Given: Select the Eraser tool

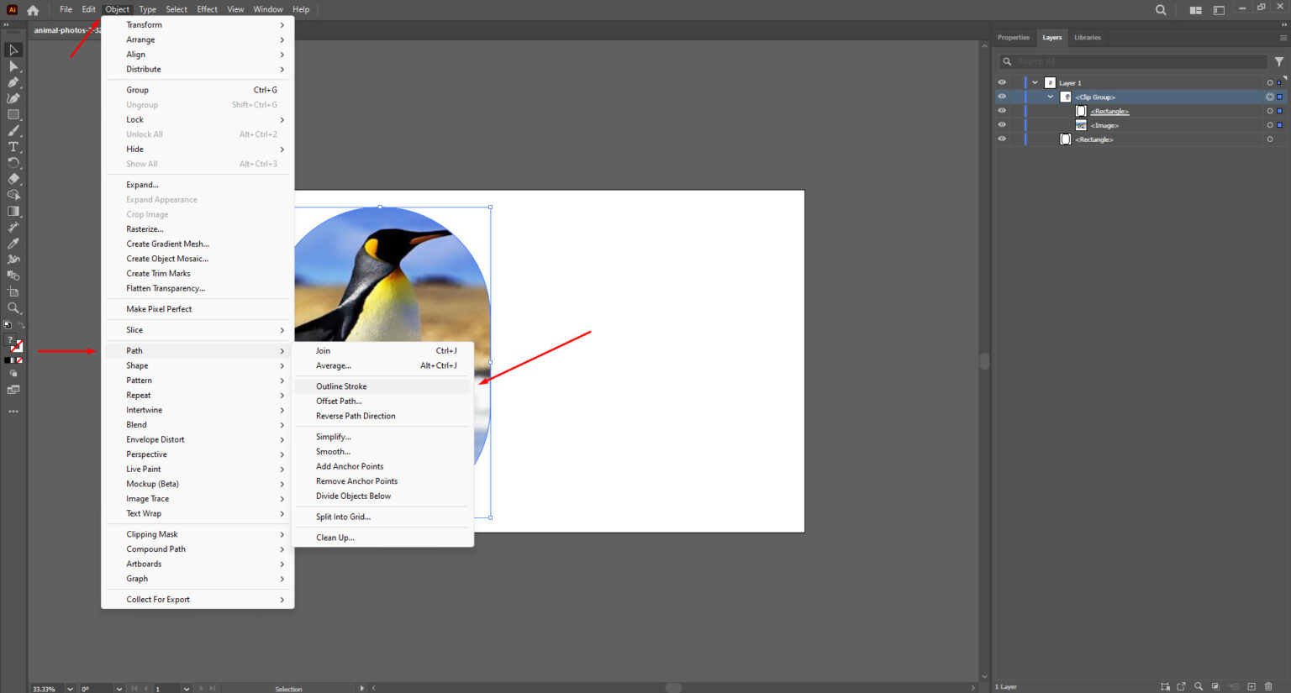Looking at the screenshot, I should coord(13,178).
